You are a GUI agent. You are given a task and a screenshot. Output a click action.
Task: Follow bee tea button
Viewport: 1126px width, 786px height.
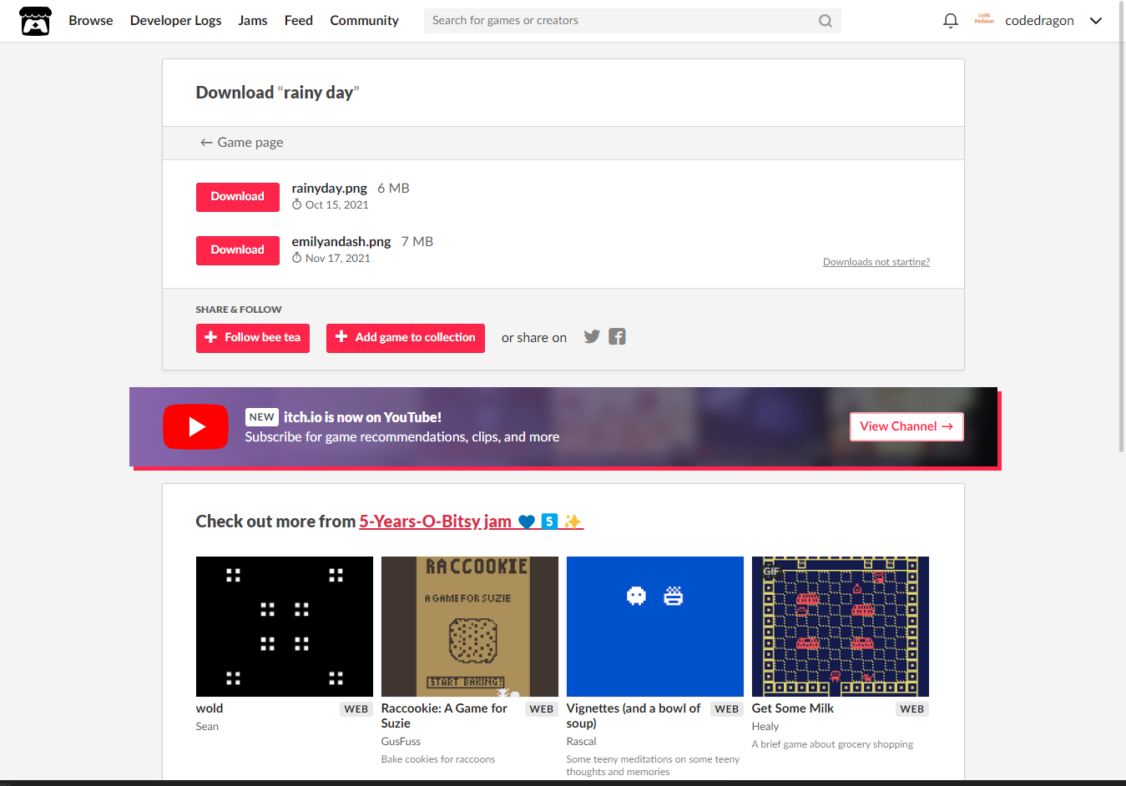tap(253, 338)
